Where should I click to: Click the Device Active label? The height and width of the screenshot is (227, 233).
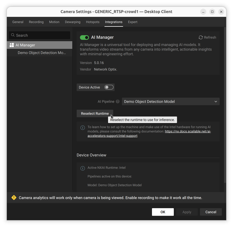click(x=89, y=87)
